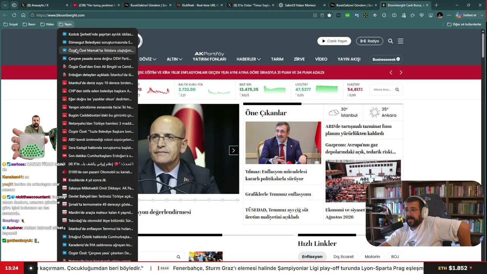Open the tab actions menu chevron
The width and height of the screenshot is (487, 274).
5,5
